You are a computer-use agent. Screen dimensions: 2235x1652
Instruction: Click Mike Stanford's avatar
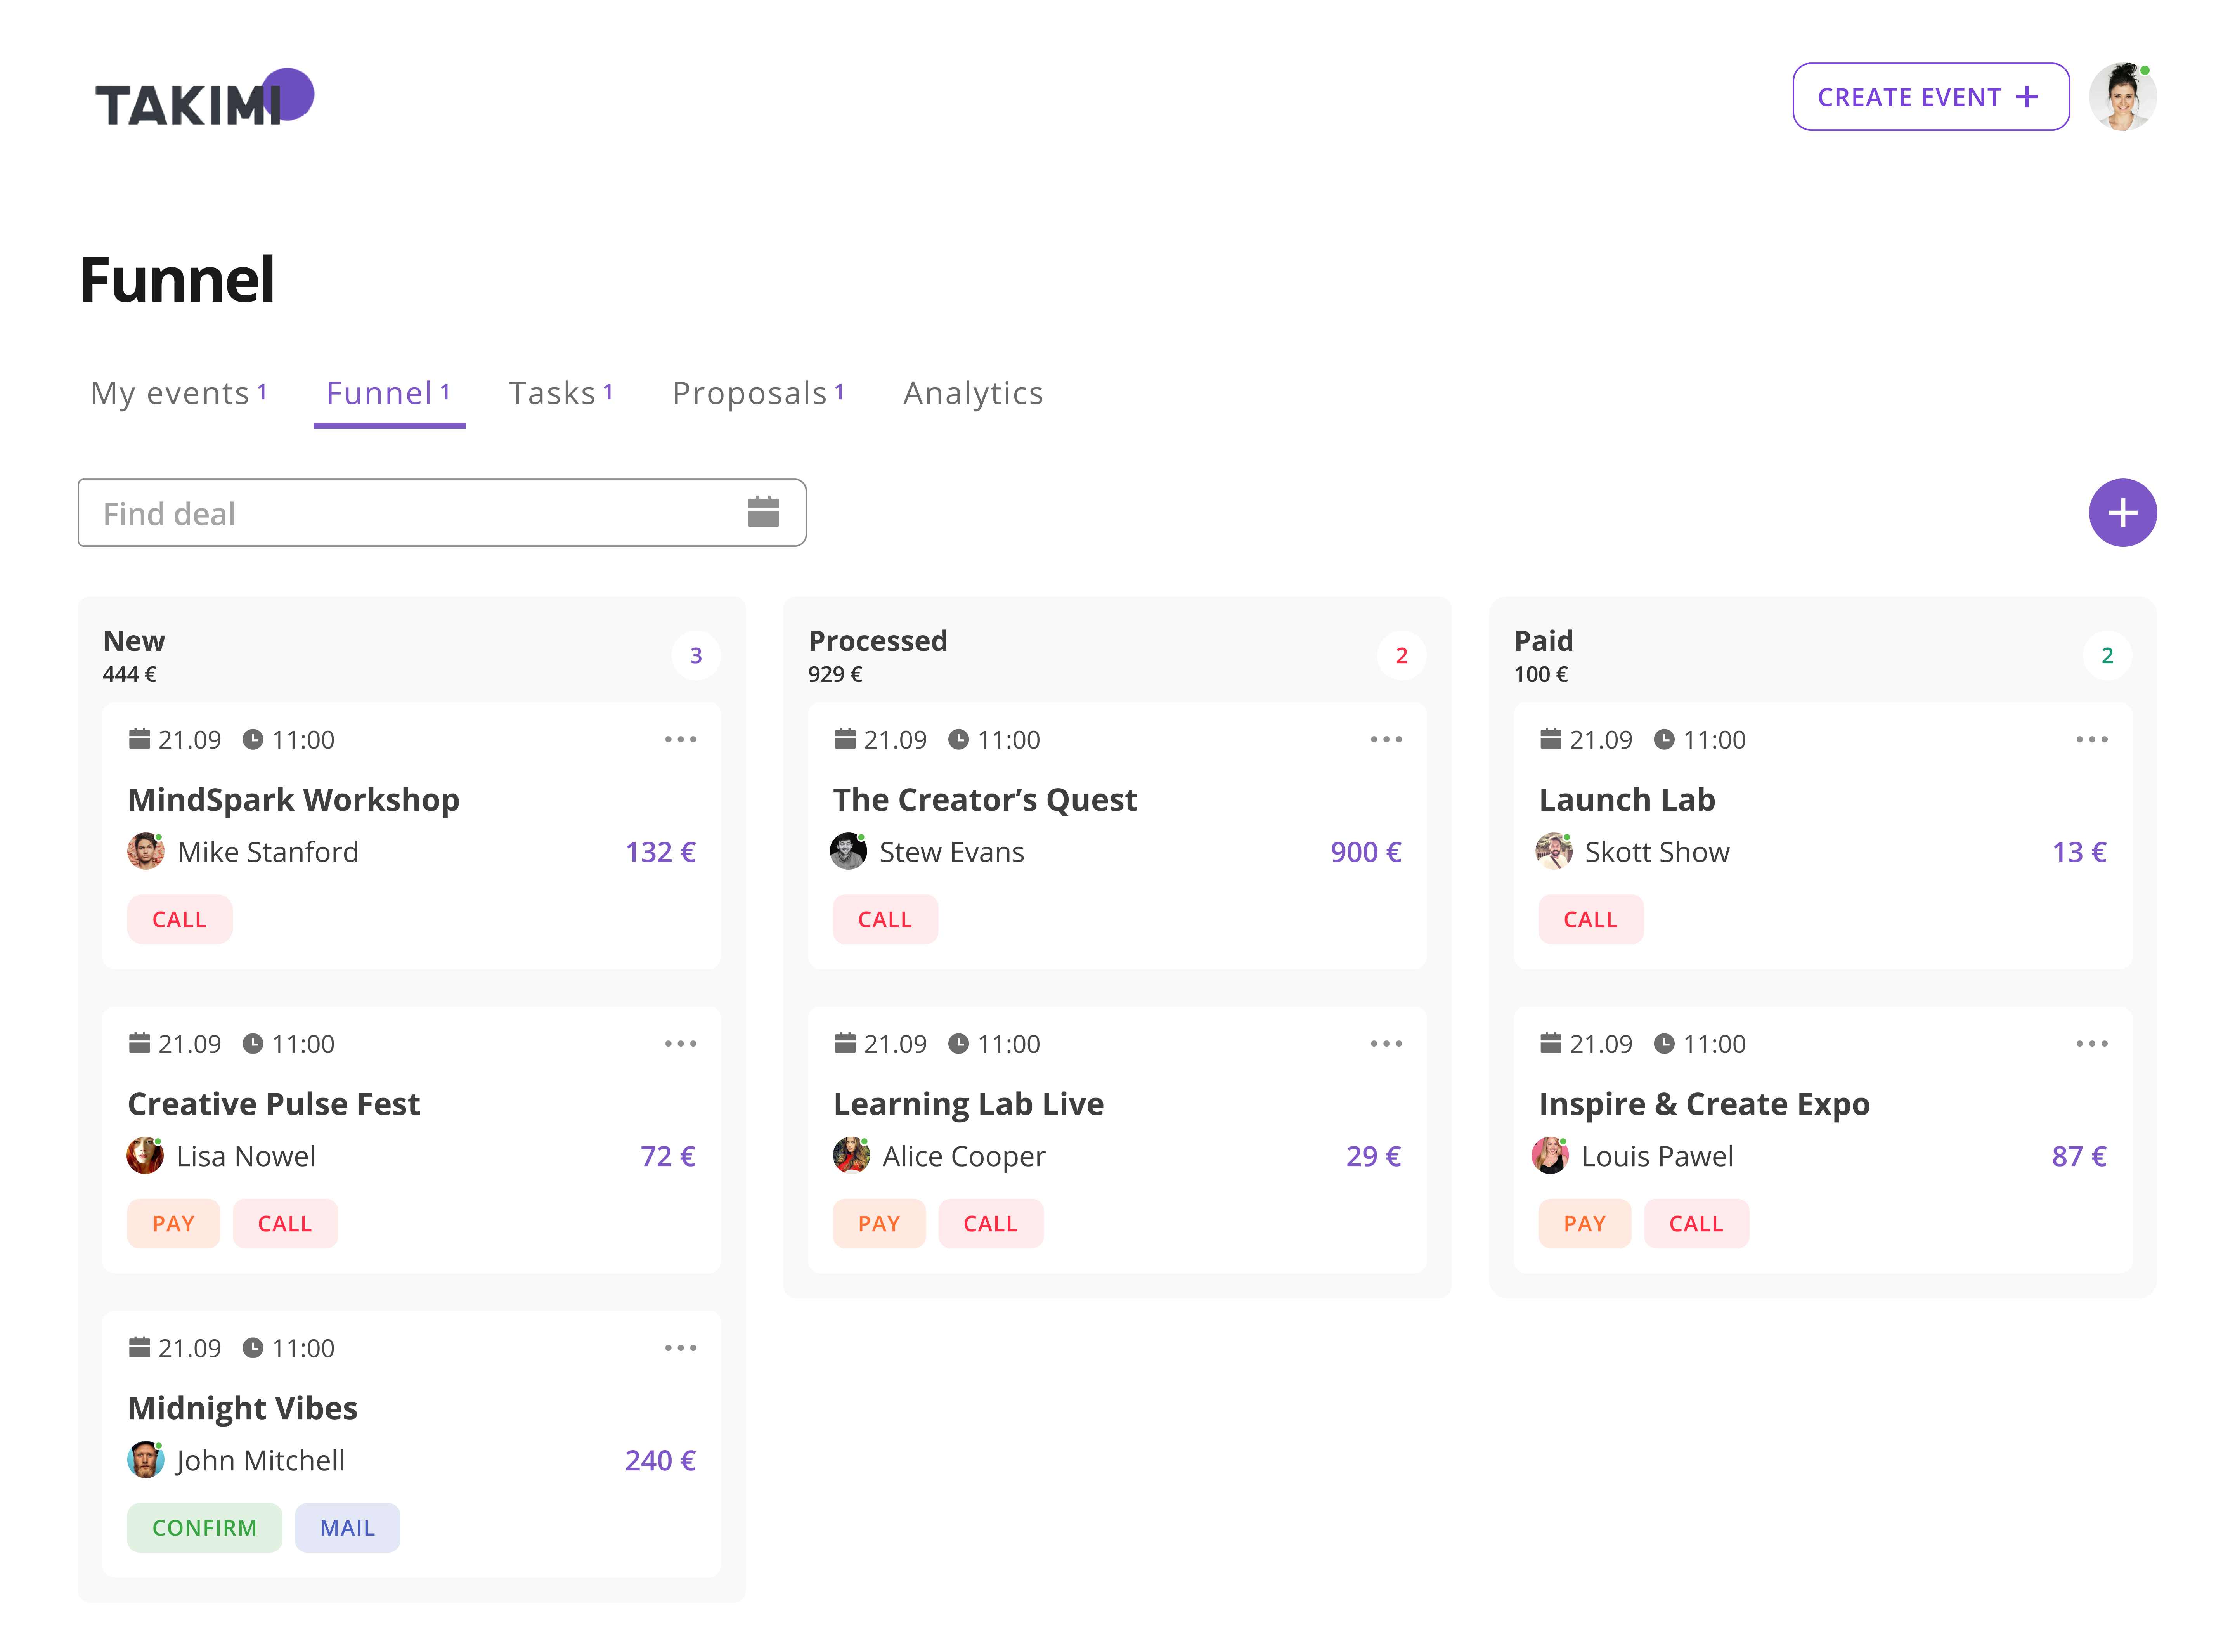tap(146, 852)
